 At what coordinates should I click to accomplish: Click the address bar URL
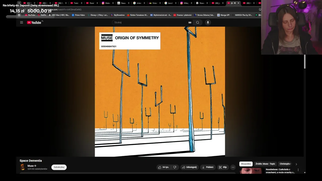(63, 10)
